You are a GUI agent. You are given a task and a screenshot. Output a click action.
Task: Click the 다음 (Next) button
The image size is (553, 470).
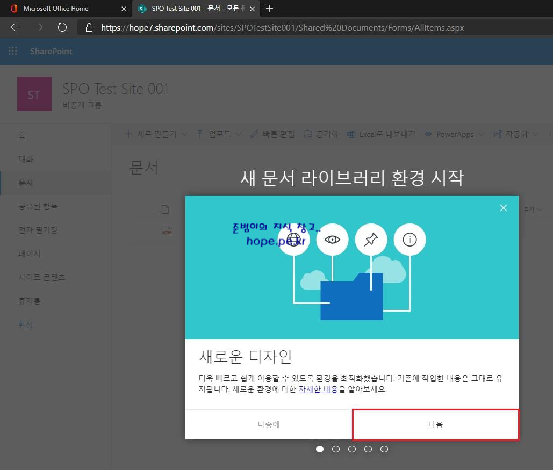point(435,424)
